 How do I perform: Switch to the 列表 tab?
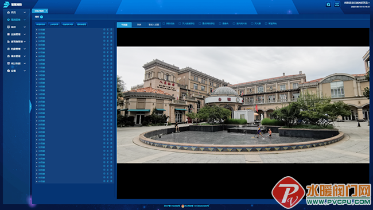pos(139,25)
